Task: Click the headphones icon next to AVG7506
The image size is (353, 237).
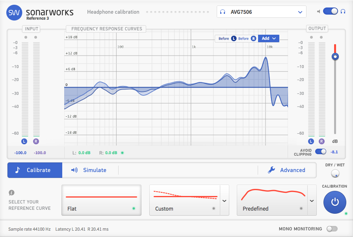Action: [x=223, y=12]
